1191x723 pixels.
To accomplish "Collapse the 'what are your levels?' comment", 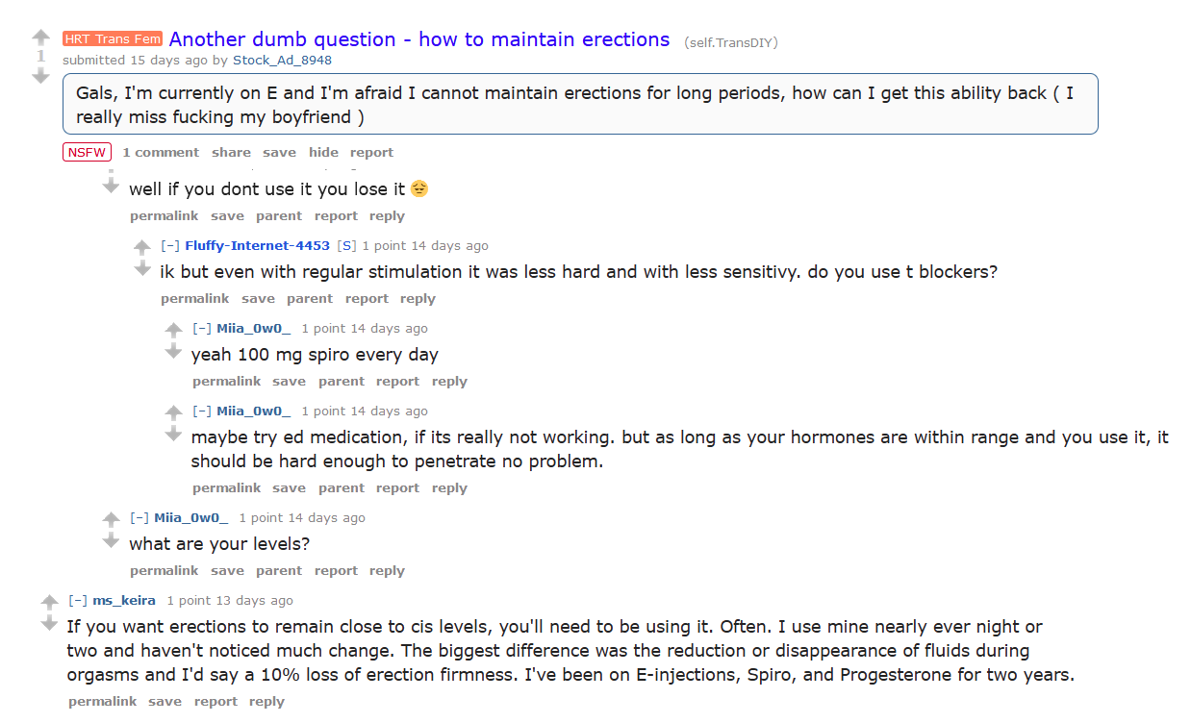I will pos(139,518).
